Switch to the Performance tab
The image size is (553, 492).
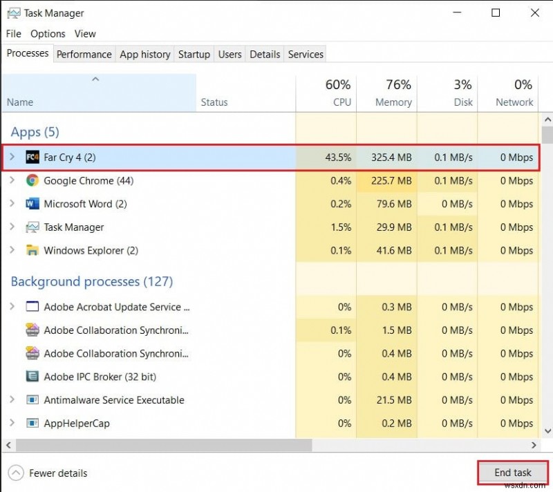(84, 54)
